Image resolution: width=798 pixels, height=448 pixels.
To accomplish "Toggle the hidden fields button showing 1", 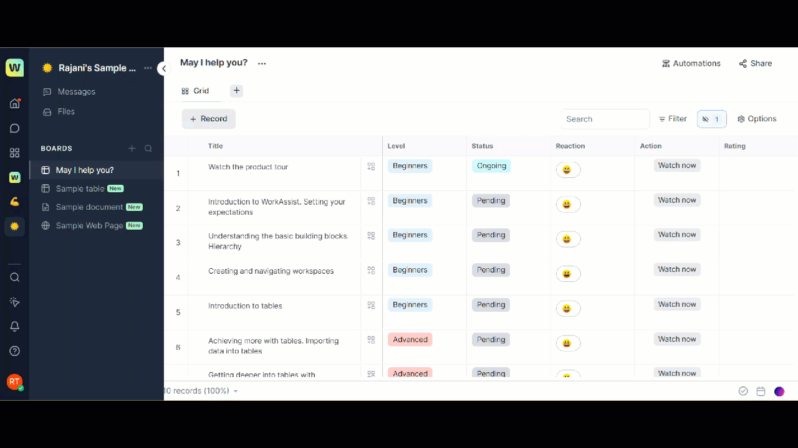I will click(711, 119).
